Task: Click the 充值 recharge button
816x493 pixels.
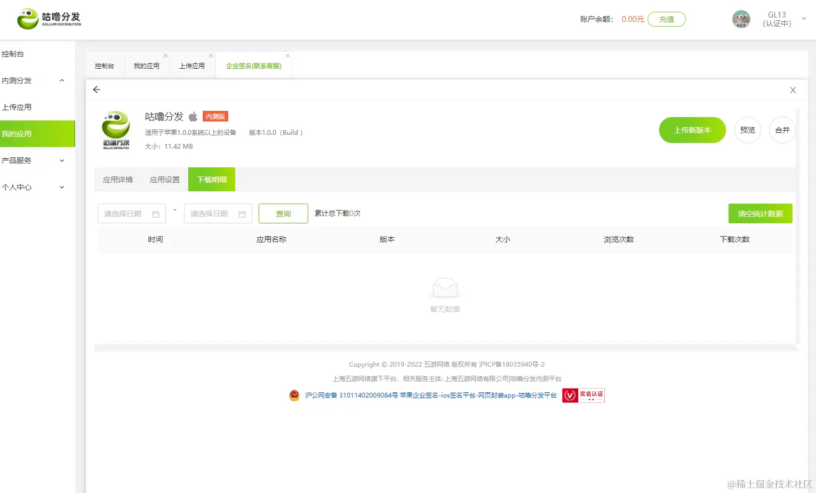Action: tap(666, 19)
